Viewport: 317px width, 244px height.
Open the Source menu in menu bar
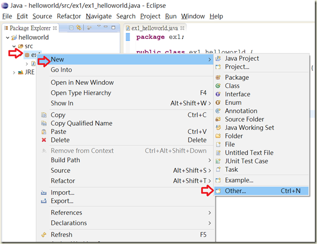42,16
